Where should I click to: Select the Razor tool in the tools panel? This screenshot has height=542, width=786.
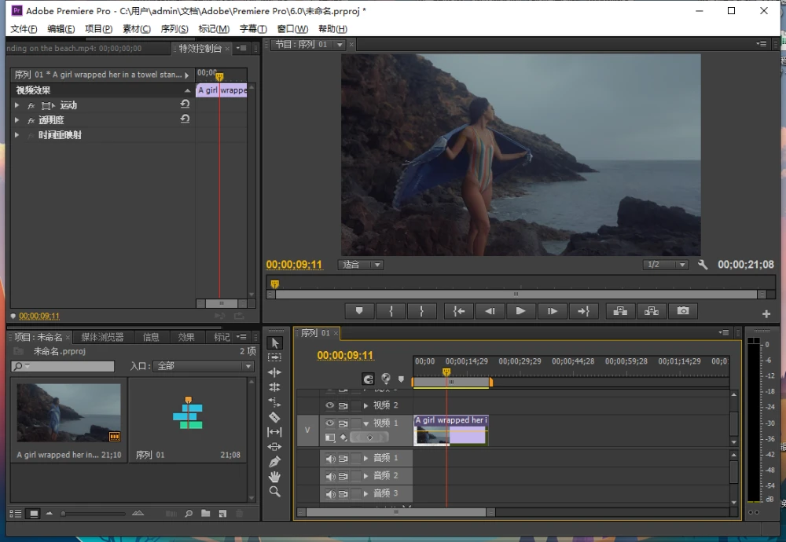pyautogui.click(x=274, y=417)
